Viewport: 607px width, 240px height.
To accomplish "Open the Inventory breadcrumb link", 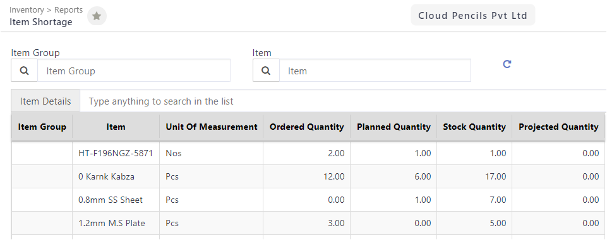I will pyautogui.click(x=27, y=10).
